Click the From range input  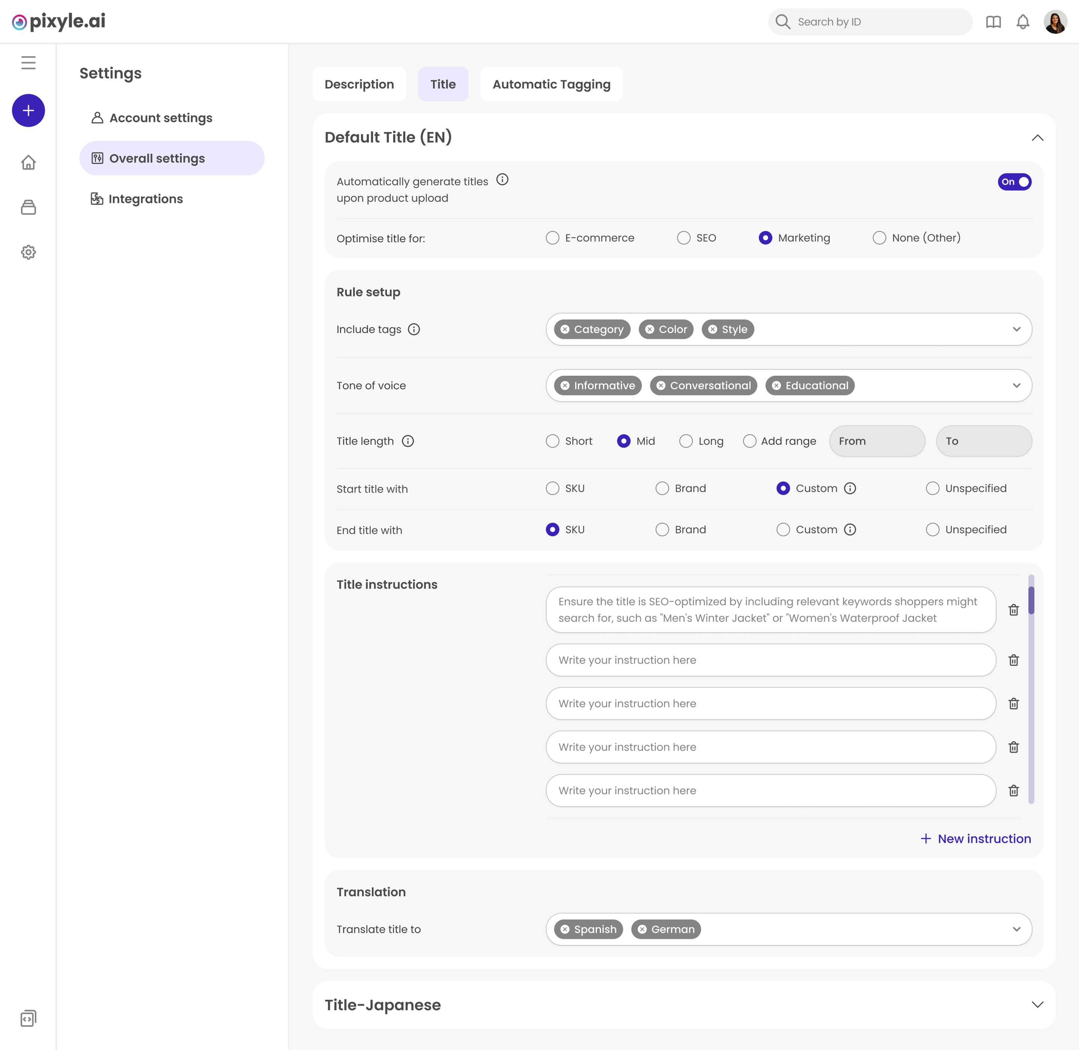[x=877, y=441]
